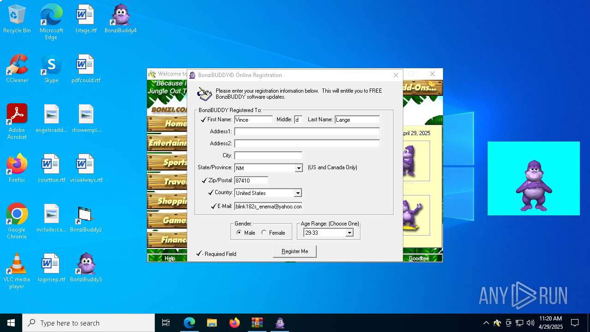Close the Online Registration dialog
This screenshot has width=590, height=332.
pos(396,75)
